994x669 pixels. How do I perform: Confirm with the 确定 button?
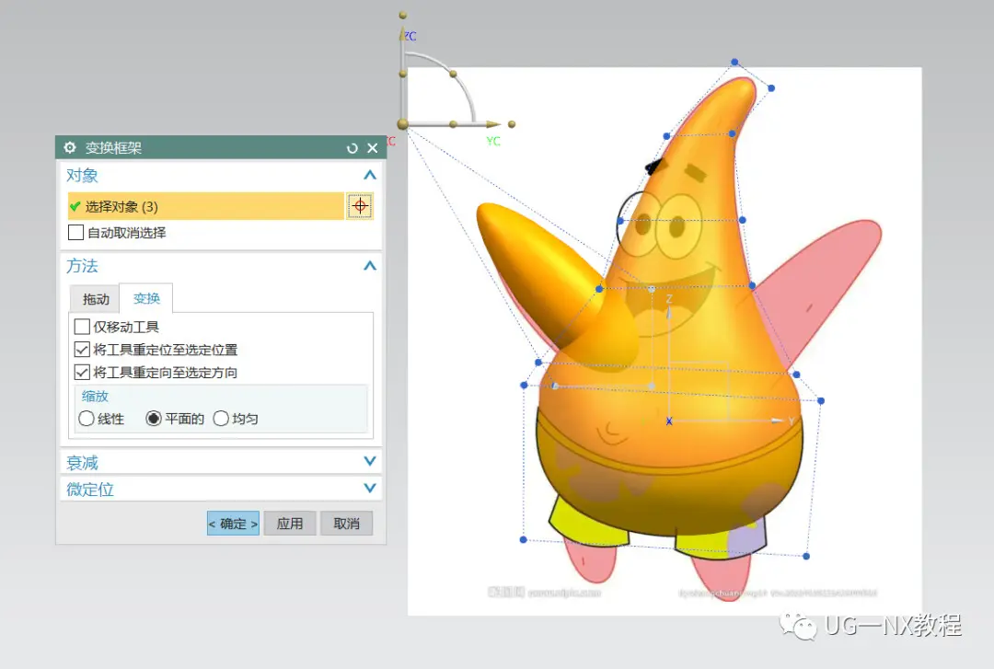[233, 524]
